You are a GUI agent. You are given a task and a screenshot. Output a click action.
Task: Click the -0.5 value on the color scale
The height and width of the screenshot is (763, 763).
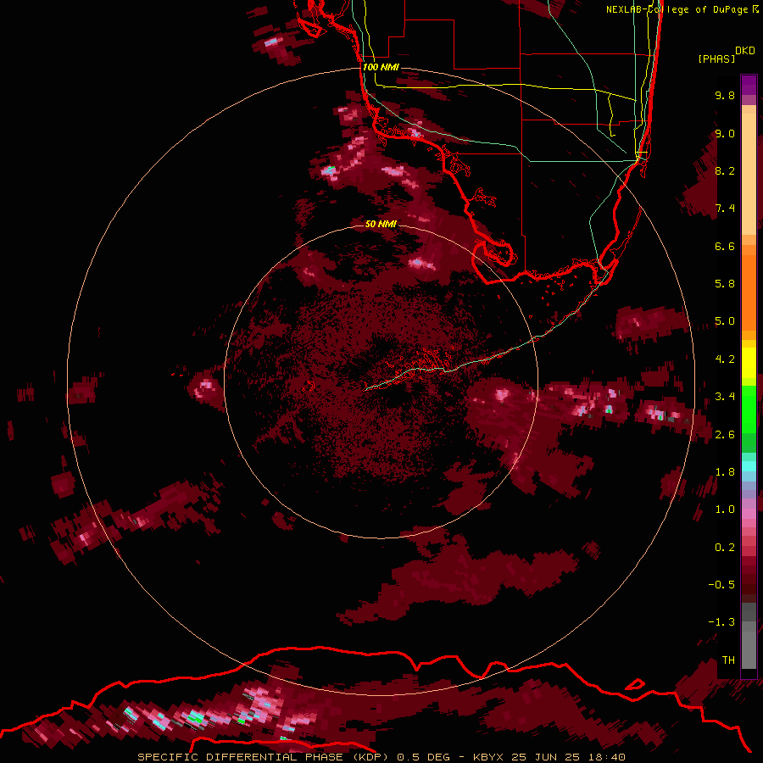pyautogui.click(x=721, y=585)
